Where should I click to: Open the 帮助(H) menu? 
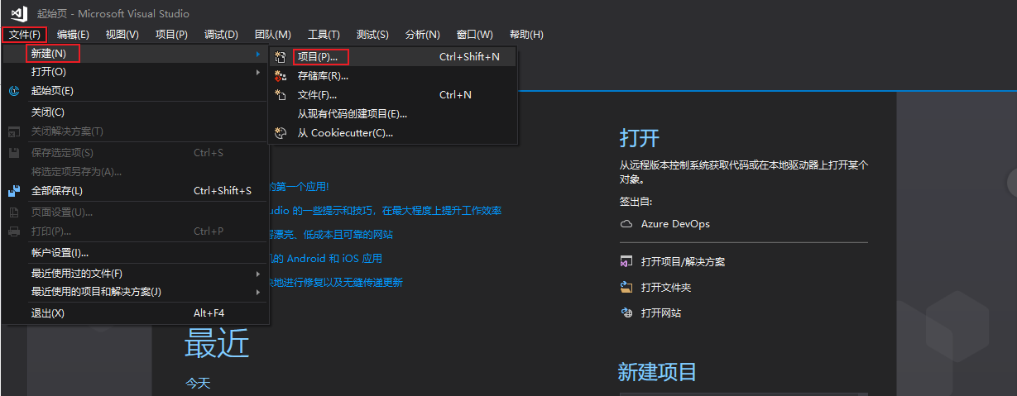(526, 35)
